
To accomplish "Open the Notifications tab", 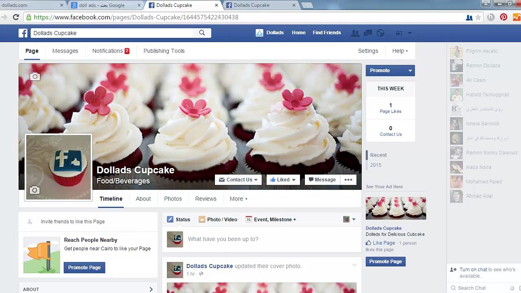I will point(111,51).
